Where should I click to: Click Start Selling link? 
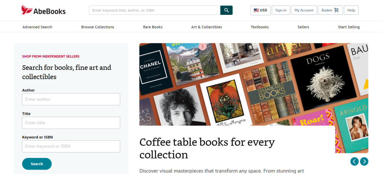coord(349,27)
